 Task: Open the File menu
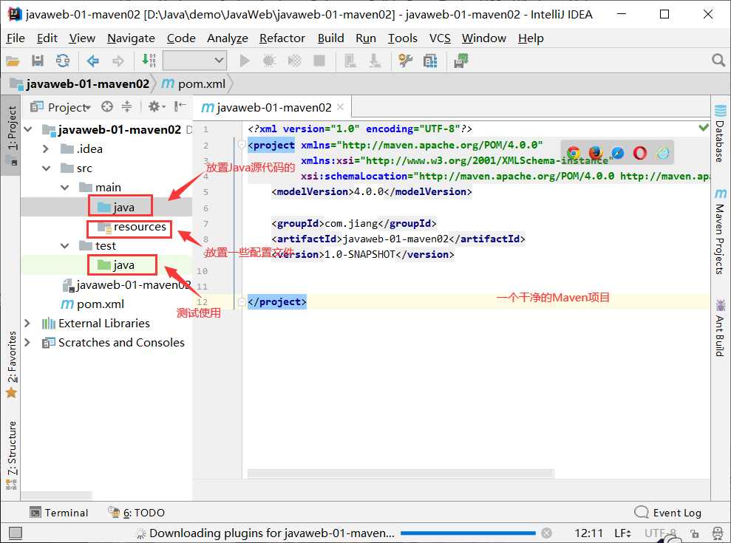point(16,38)
